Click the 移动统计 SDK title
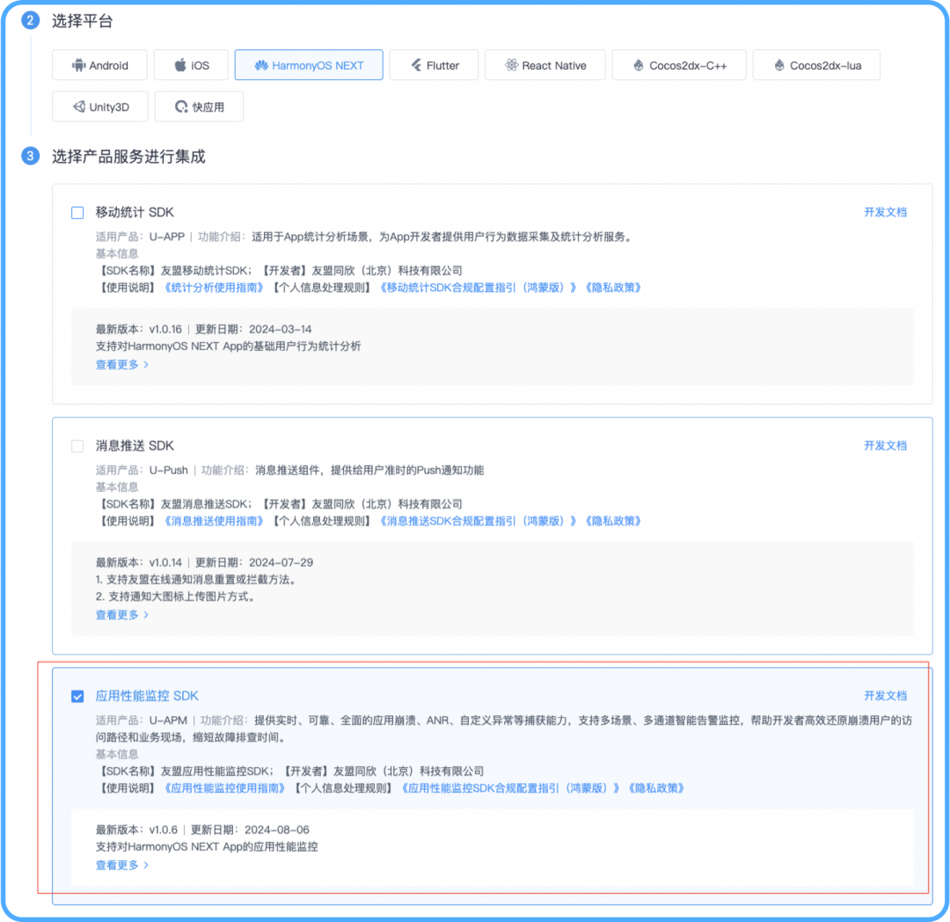The height and width of the screenshot is (922, 950). coord(135,213)
